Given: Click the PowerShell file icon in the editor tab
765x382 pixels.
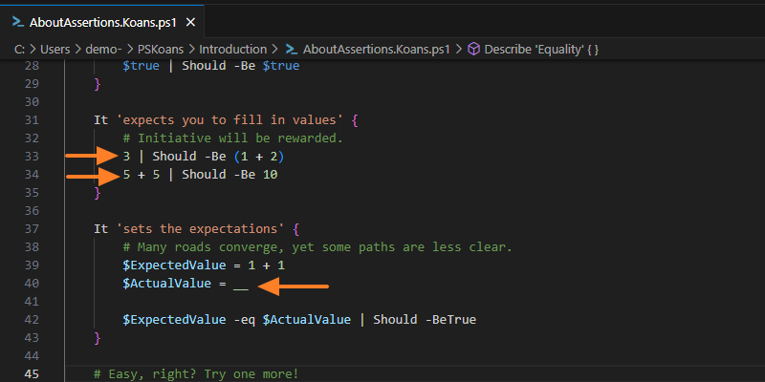Looking at the screenshot, I should pos(14,21).
